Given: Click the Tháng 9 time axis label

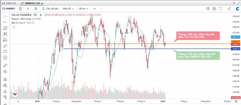Looking at the screenshot, I should (x=120, y=101).
